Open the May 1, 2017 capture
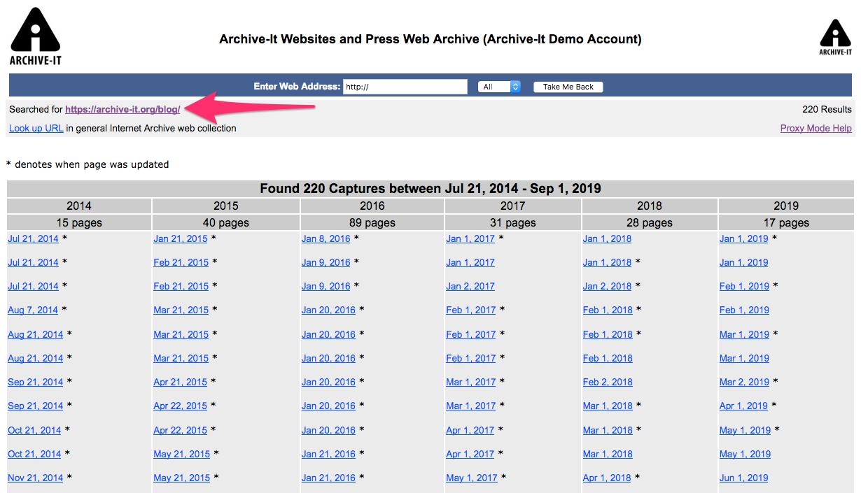The image size is (861, 493). click(471, 478)
